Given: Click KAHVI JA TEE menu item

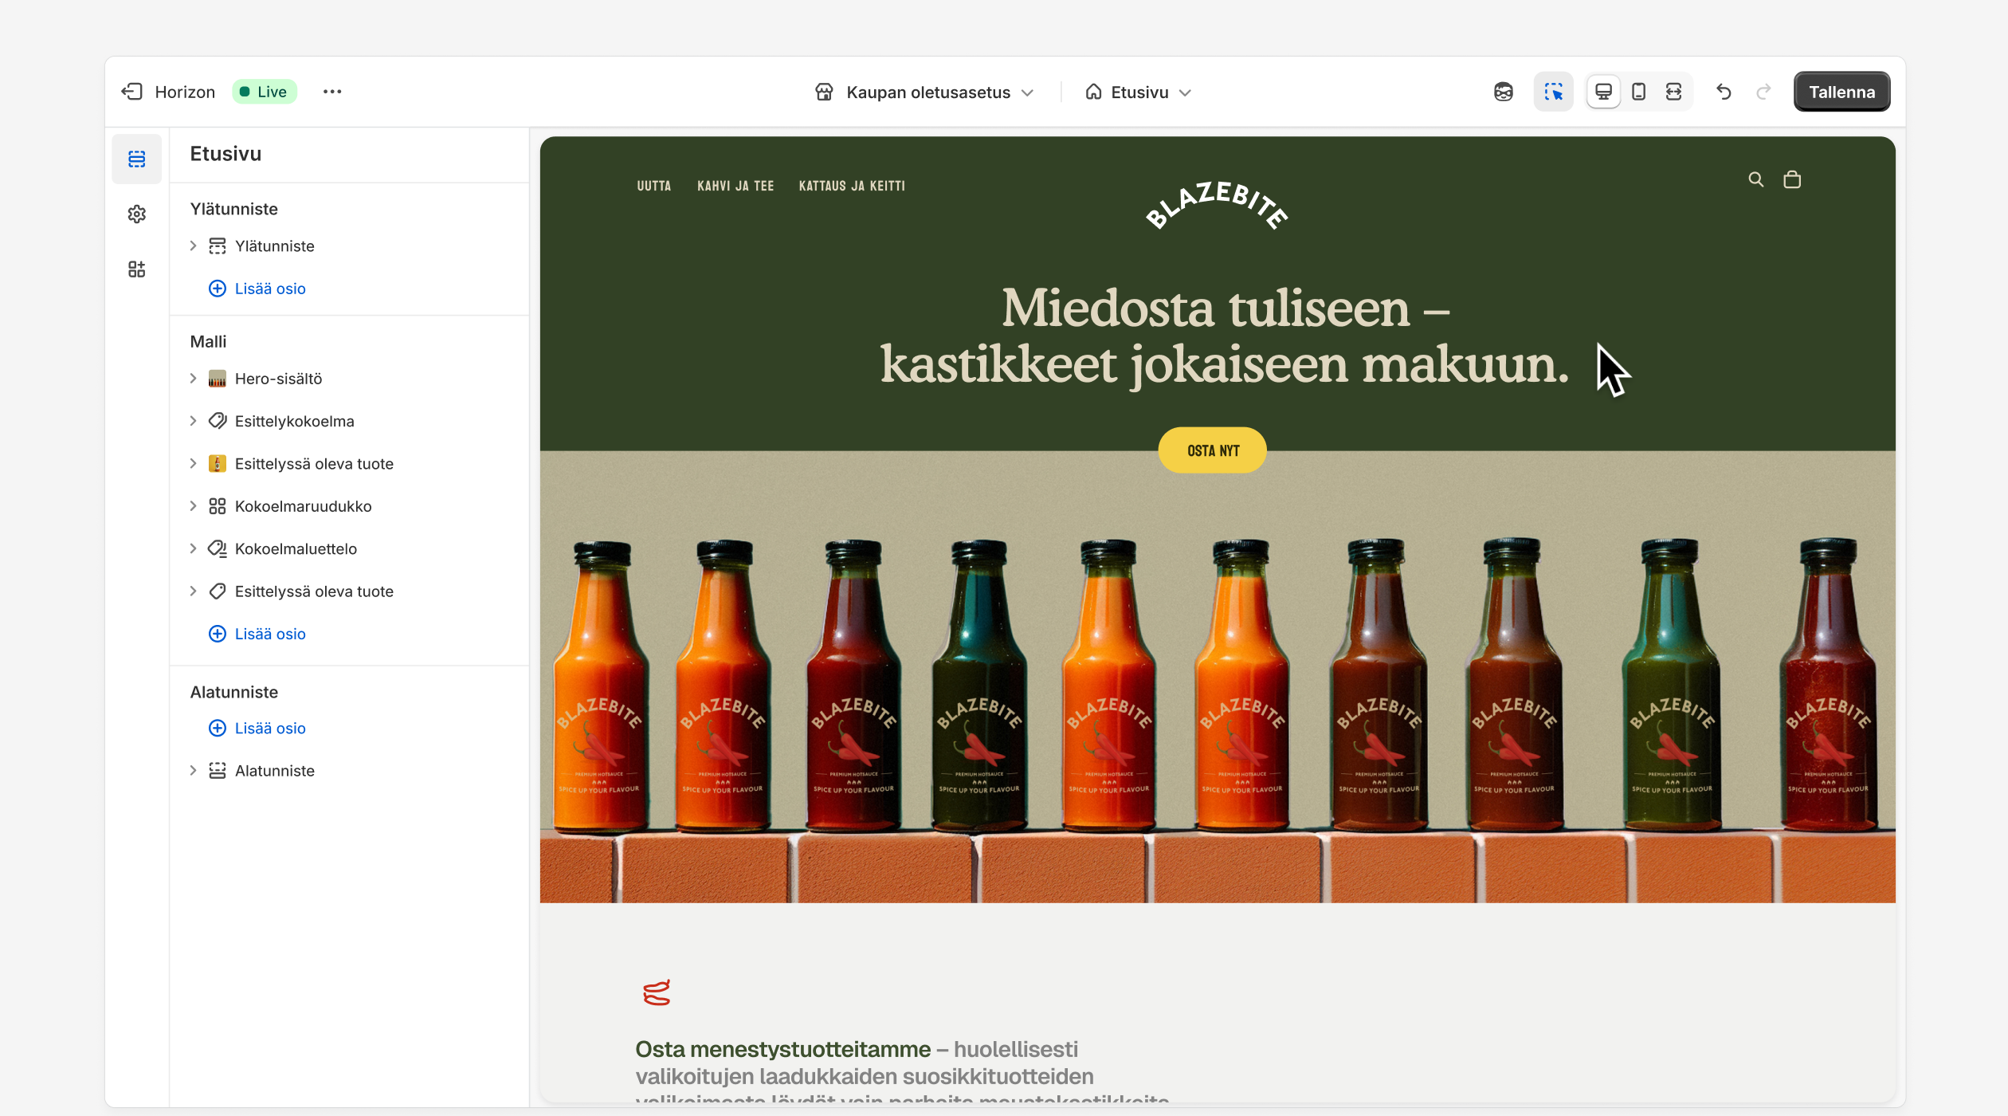Looking at the screenshot, I should click(735, 186).
